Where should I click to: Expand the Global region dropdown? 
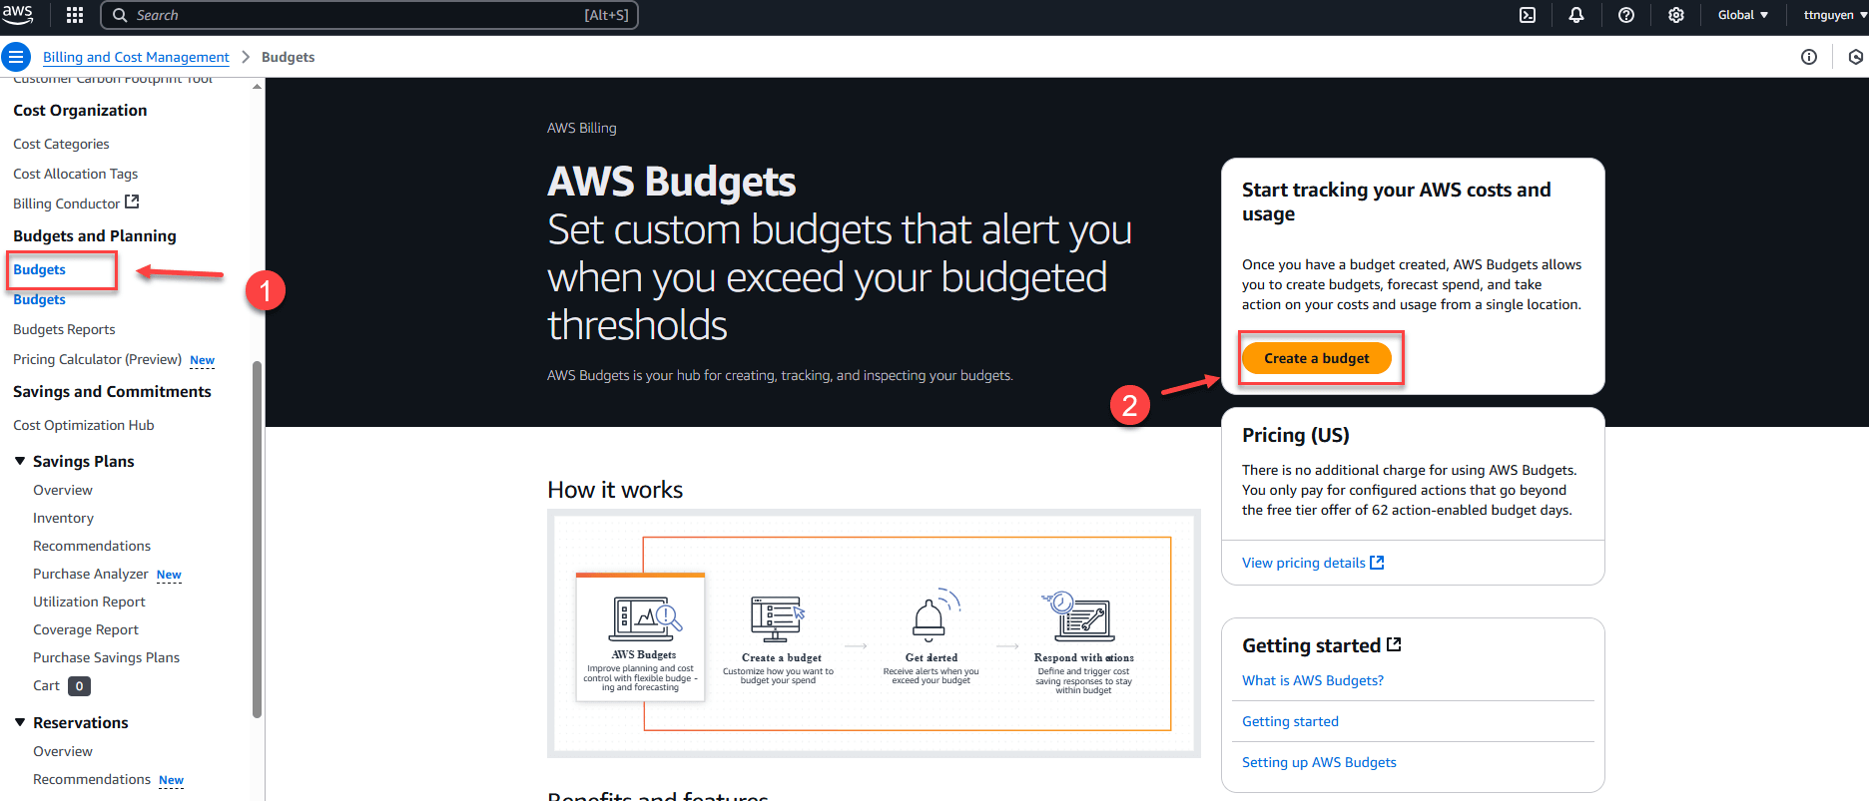[1742, 15]
